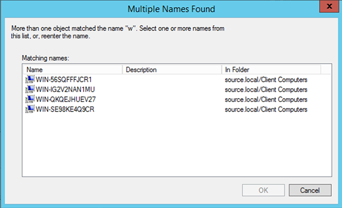Click the folder path of WIN-IG2V2NAN1MU
Image resolution: width=342 pixels, height=208 pixels.
pyautogui.click(x=266, y=90)
